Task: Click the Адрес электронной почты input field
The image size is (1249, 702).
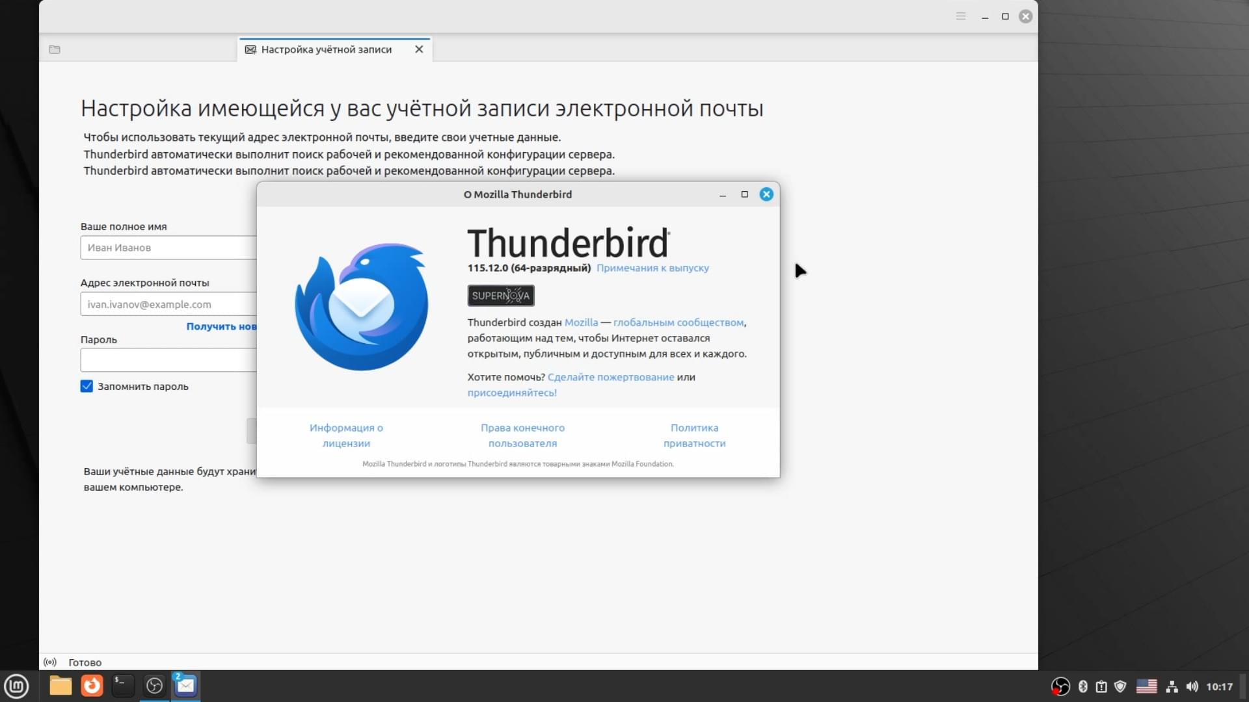Action: 168,304
